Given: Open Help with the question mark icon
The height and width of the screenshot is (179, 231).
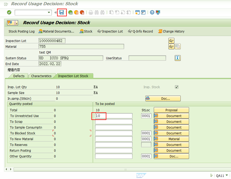Looking at the screenshot, I should 152,12.
